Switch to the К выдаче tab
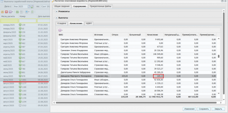This screenshot has width=228, height=113. [x=62, y=23]
